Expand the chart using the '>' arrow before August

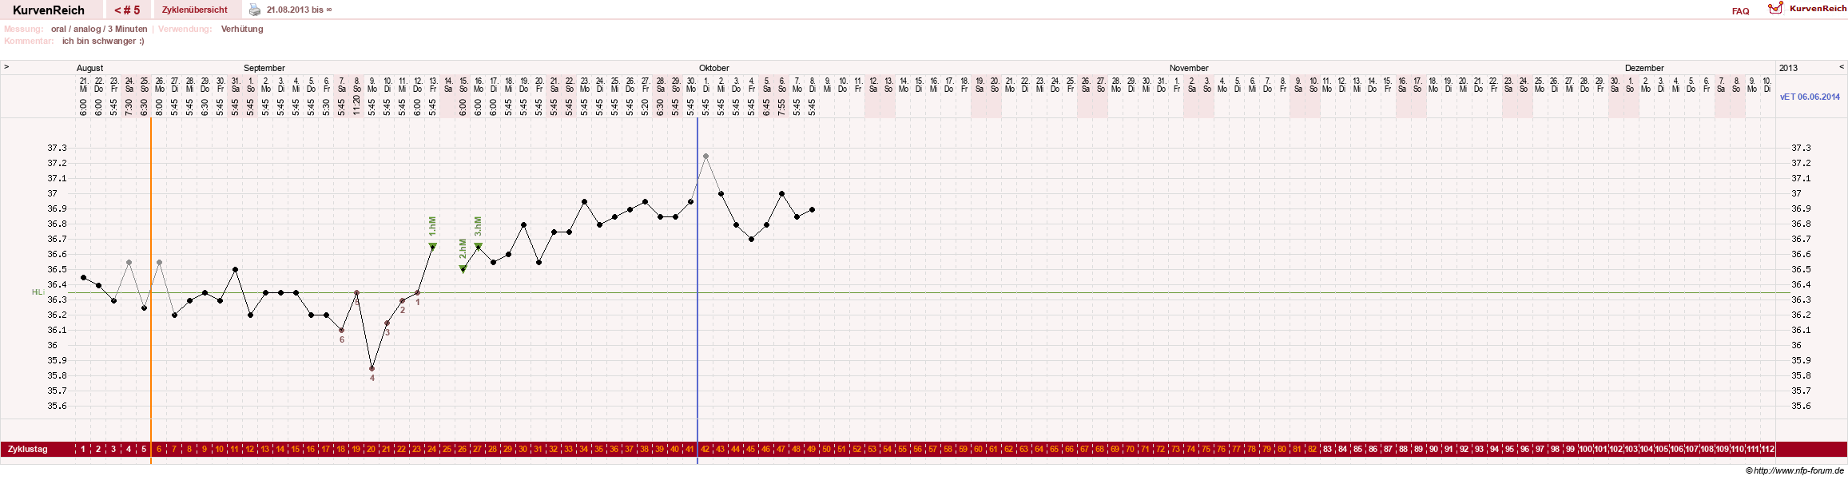click(6, 67)
